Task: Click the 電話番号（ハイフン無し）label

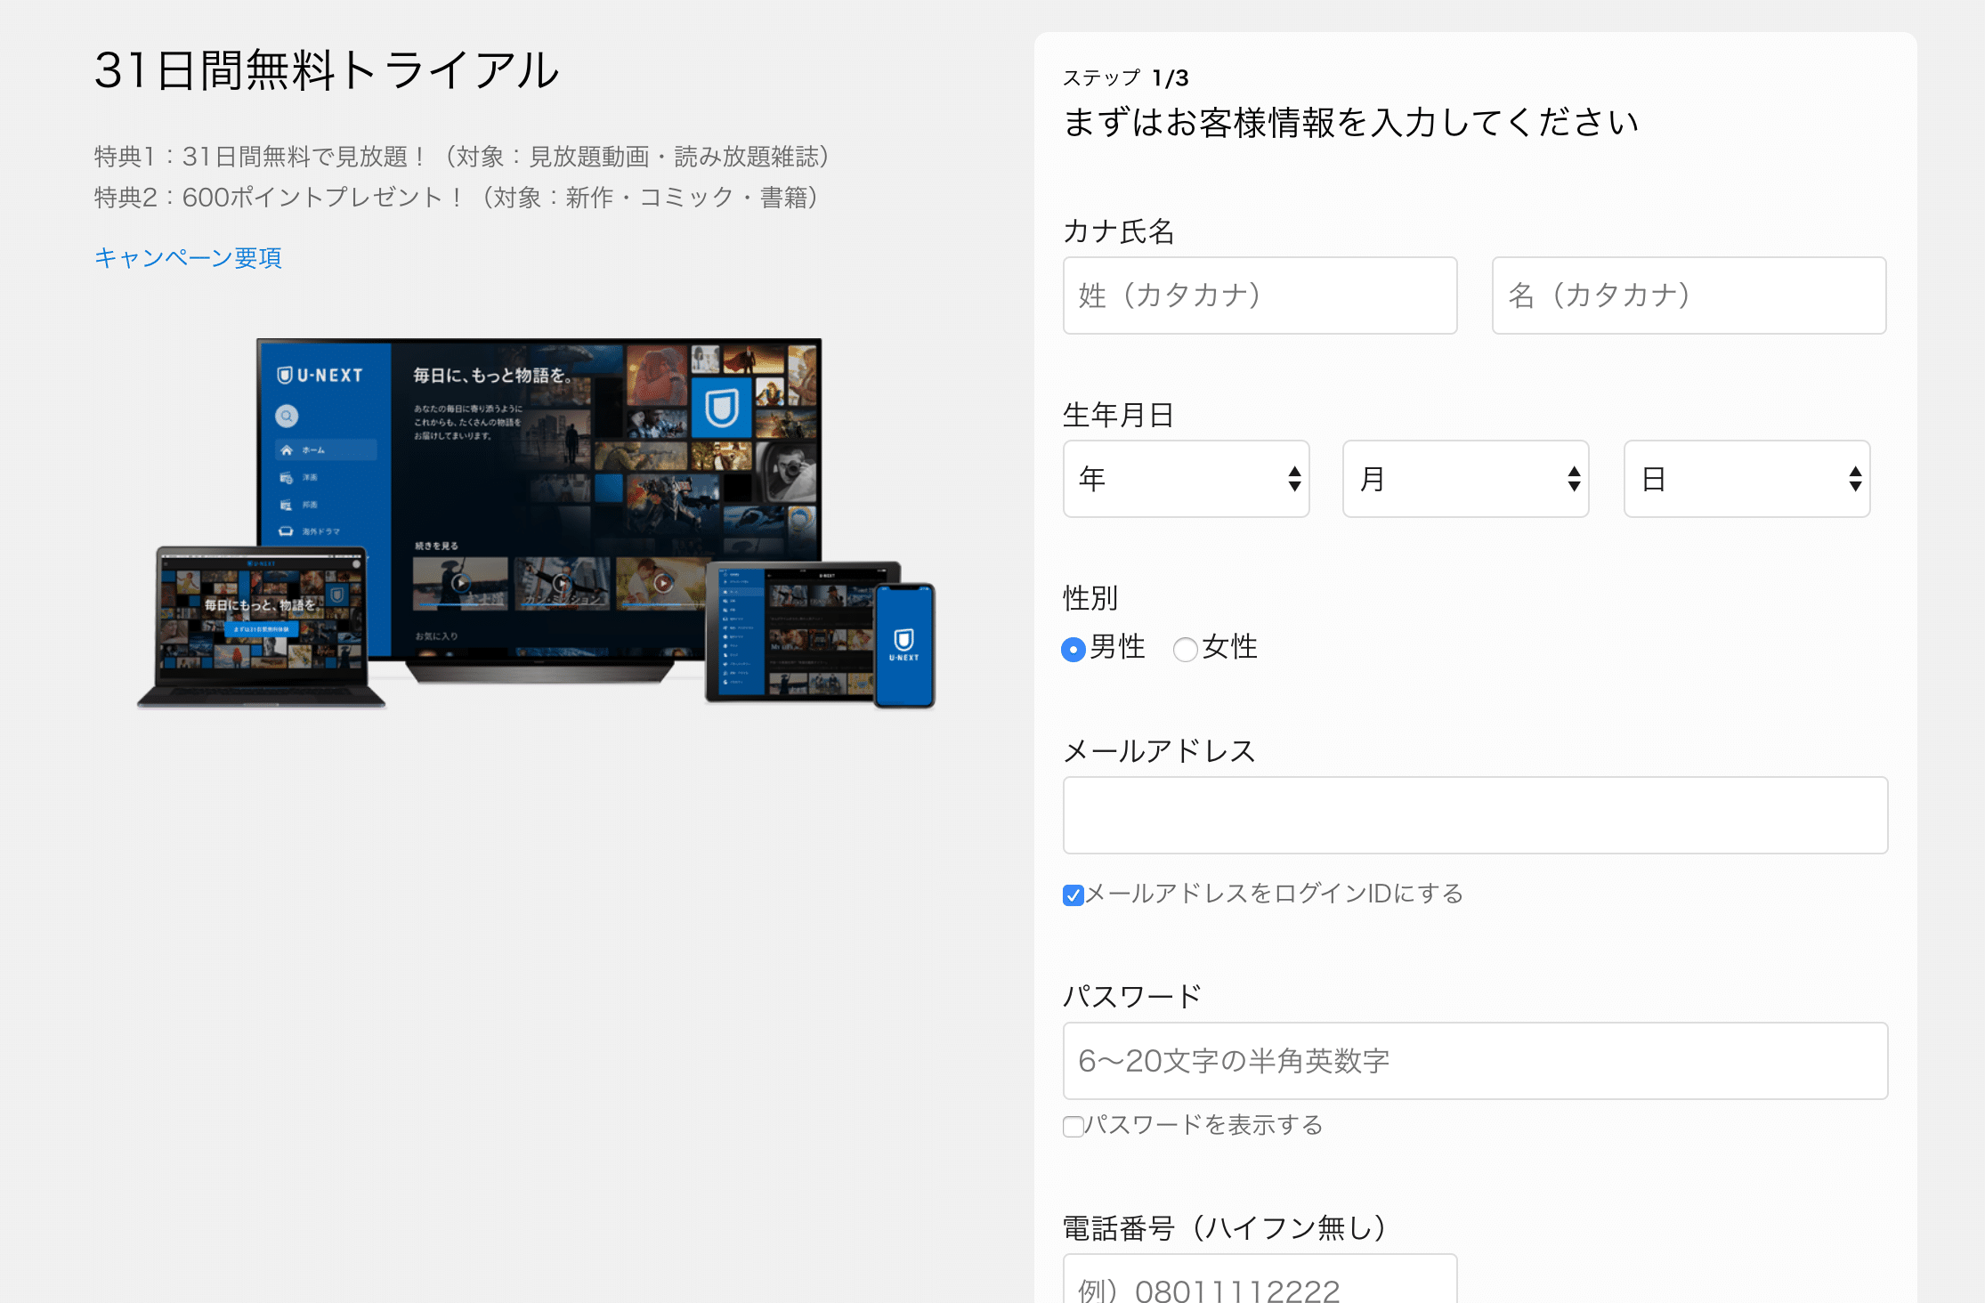Action: point(1225,1228)
